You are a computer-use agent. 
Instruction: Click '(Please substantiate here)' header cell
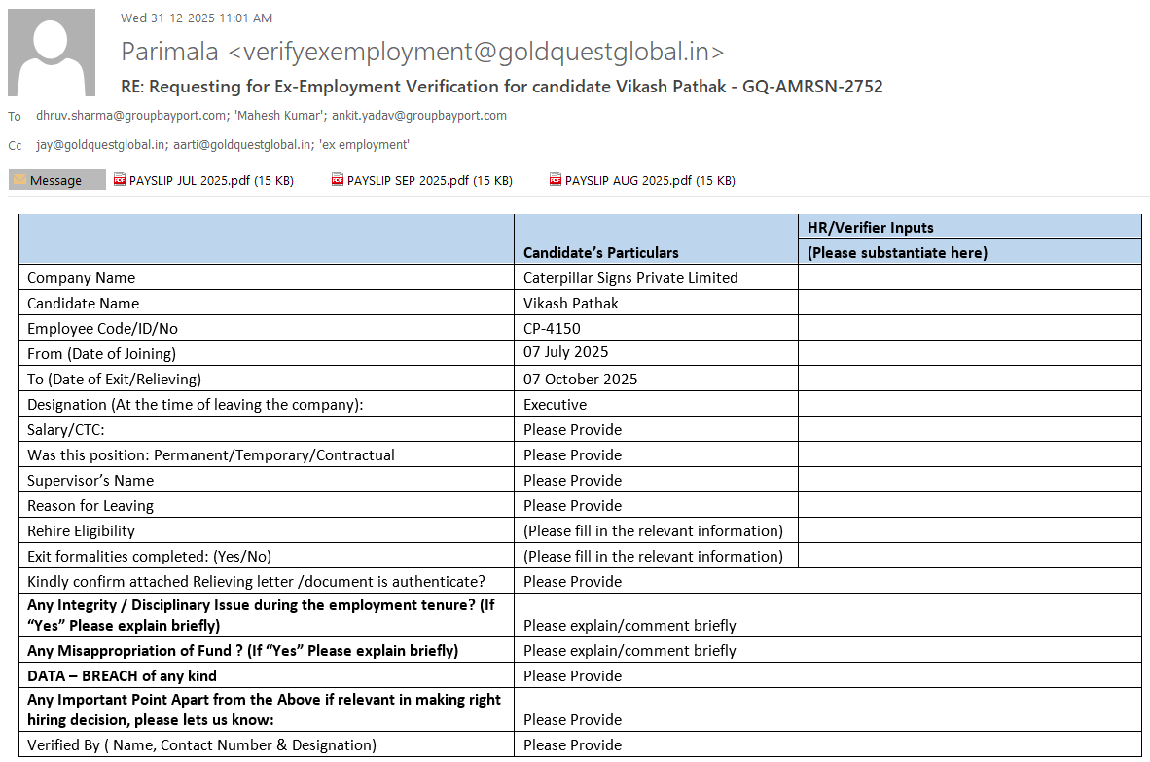[x=970, y=251]
